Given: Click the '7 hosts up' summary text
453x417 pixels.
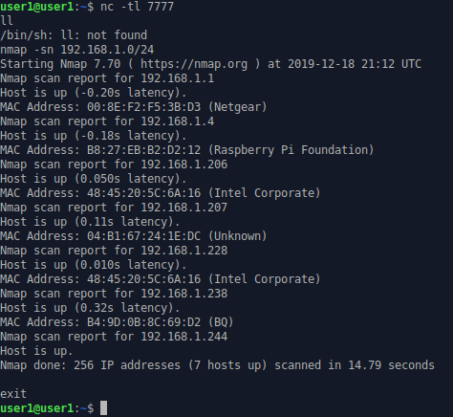Looking at the screenshot, I should click(227, 365).
